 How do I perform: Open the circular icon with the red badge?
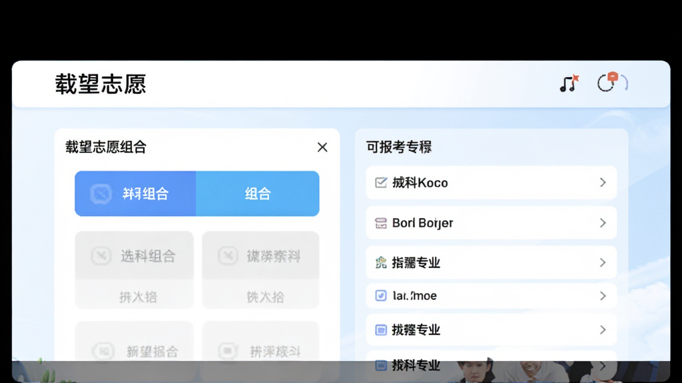coord(612,82)
